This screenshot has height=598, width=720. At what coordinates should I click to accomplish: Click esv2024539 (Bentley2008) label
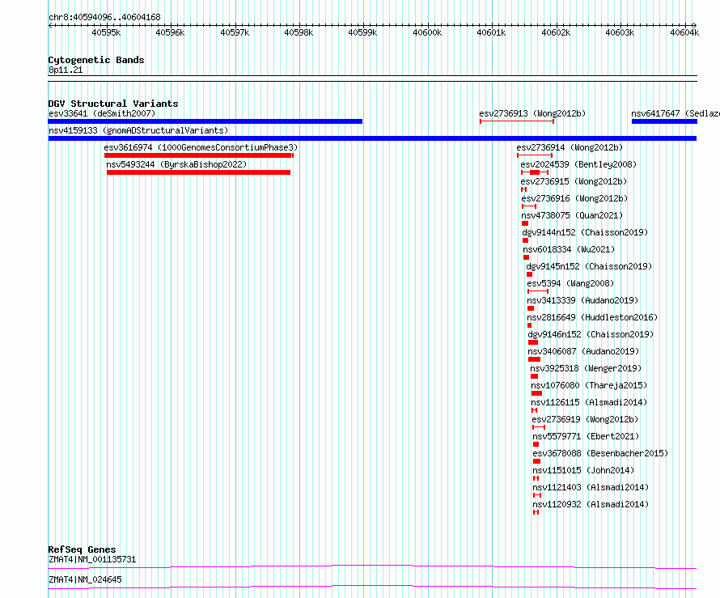[x=578, y=164]
